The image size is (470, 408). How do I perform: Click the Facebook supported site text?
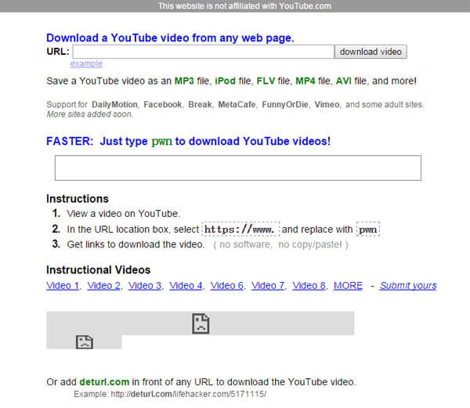point(163,105)
